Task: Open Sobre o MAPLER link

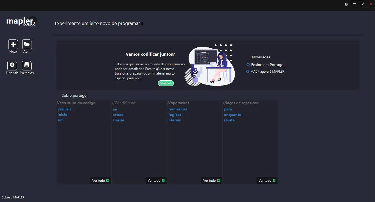Action: 13,197
